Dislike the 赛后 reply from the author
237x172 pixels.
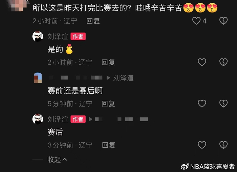(x=223, y=145)
